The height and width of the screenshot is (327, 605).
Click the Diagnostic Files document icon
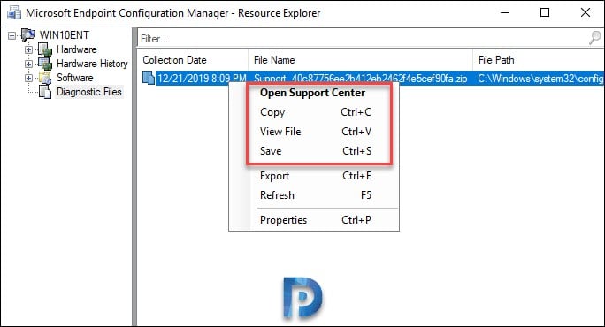(45, 92)
